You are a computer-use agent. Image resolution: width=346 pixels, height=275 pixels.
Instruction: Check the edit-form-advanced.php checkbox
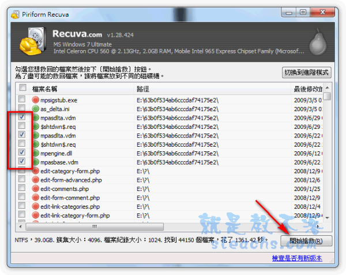click(22, 179)
